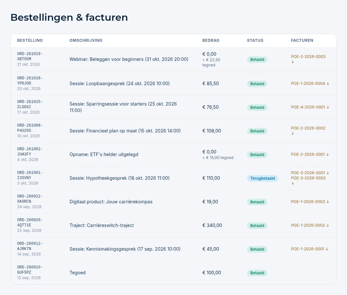347x295 pixels.
Task: Click the Webinar Beleggen voor beginners description
Action: coord(129,59)
